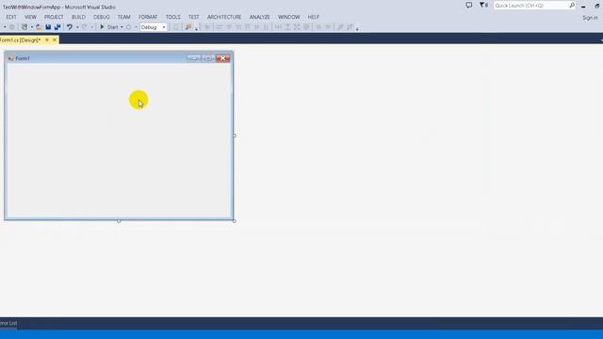
Task: Click the Form1 design surface body
Action: click(119, 140)
